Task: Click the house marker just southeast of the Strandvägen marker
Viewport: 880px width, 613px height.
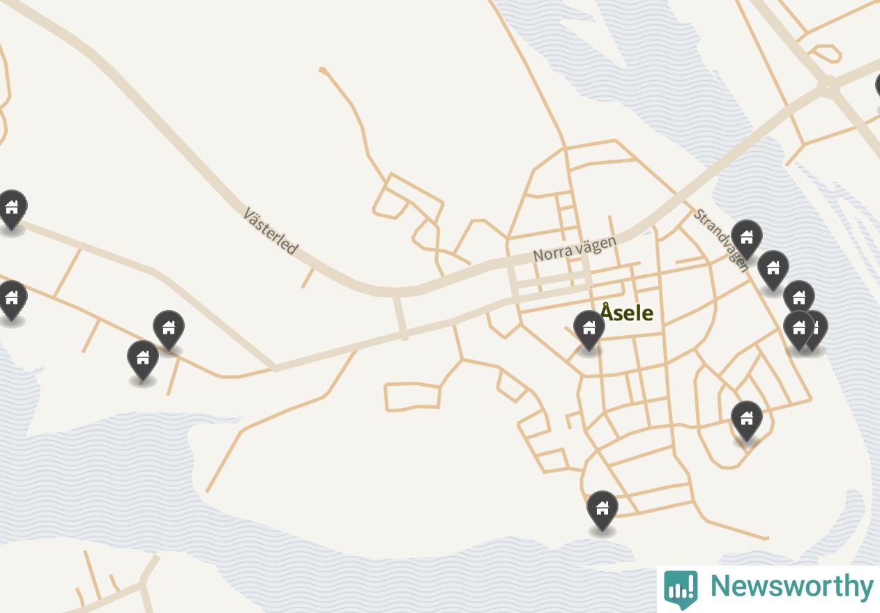Action: [x=773, y=270]
